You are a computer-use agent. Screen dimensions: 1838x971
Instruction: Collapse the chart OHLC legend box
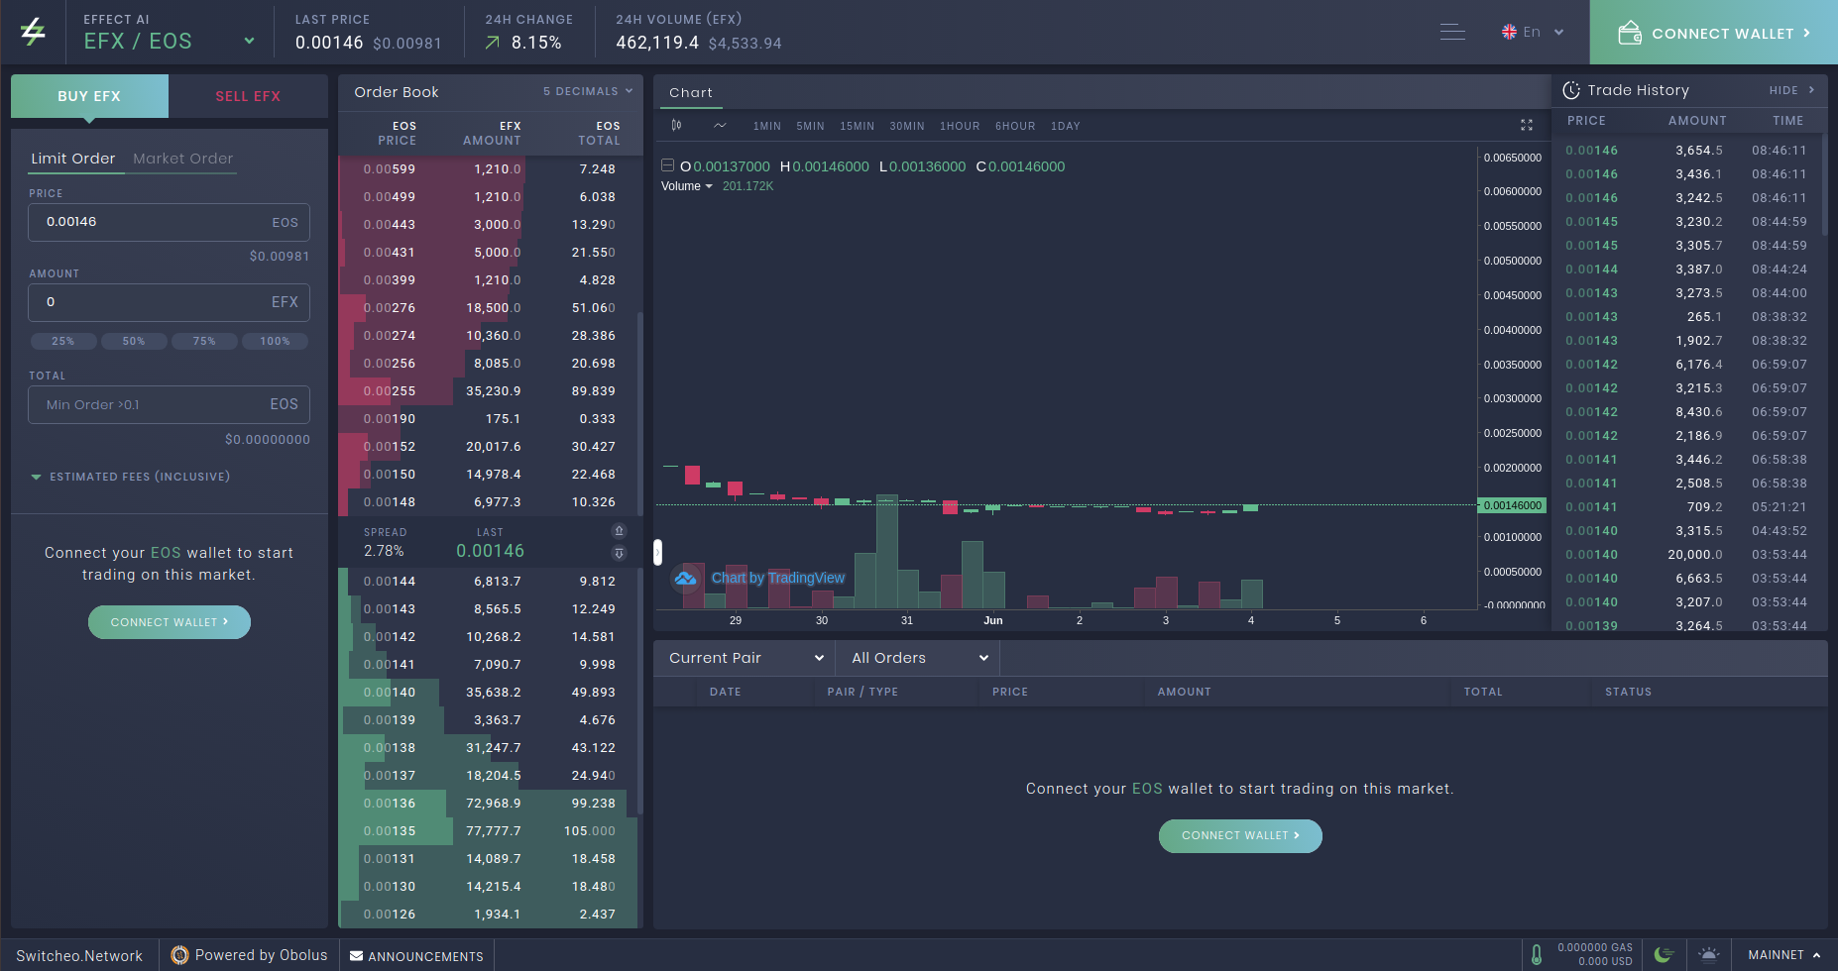point(668,165)
